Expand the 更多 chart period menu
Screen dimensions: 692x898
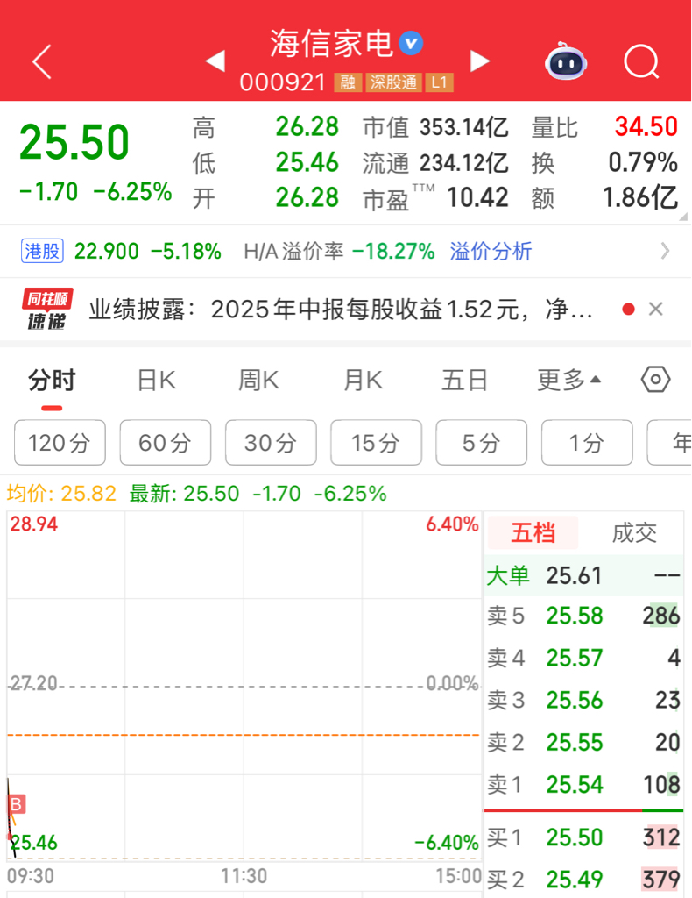pyautogui.click(x=569, y=381)
